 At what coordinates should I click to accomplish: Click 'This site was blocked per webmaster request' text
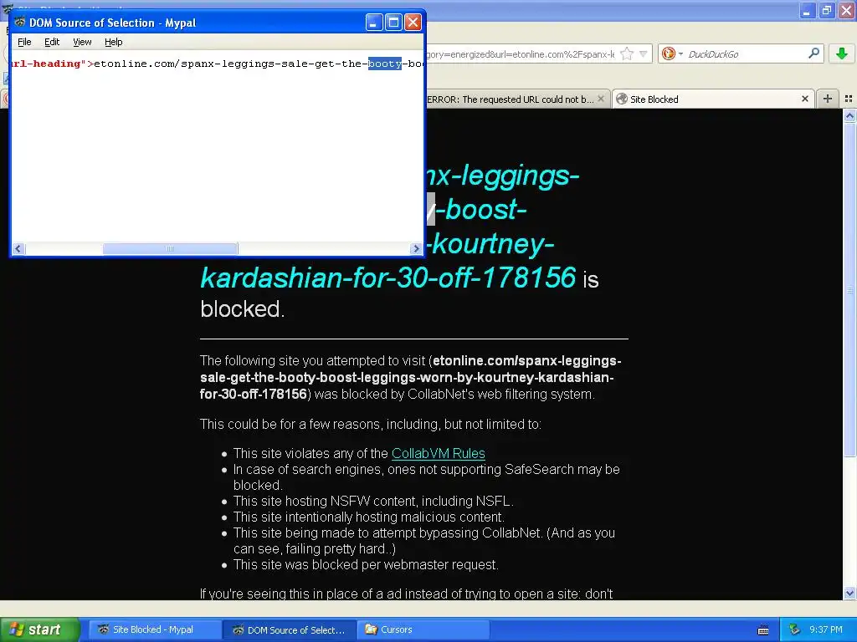click(366, 565)
